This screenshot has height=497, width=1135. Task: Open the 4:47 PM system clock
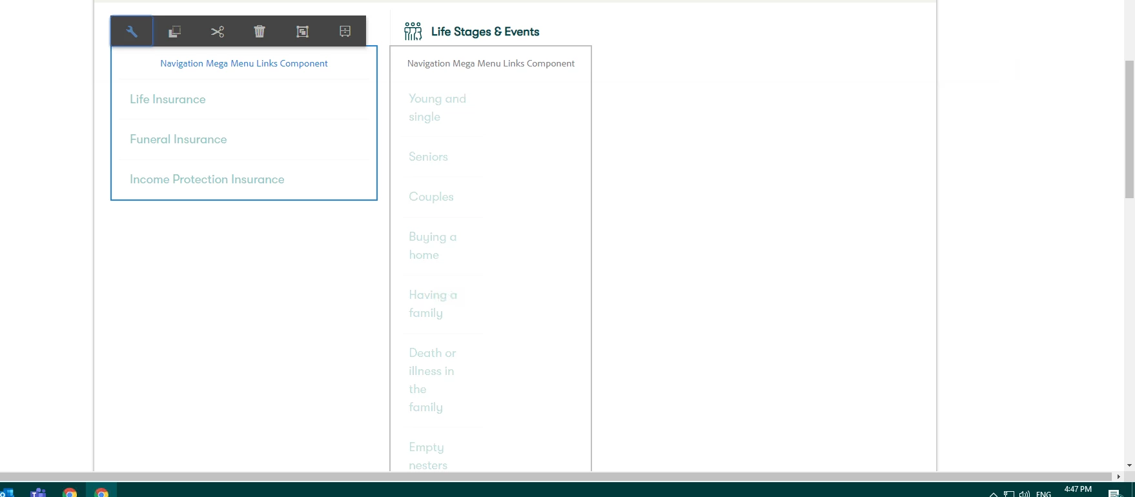[1078, 489]
